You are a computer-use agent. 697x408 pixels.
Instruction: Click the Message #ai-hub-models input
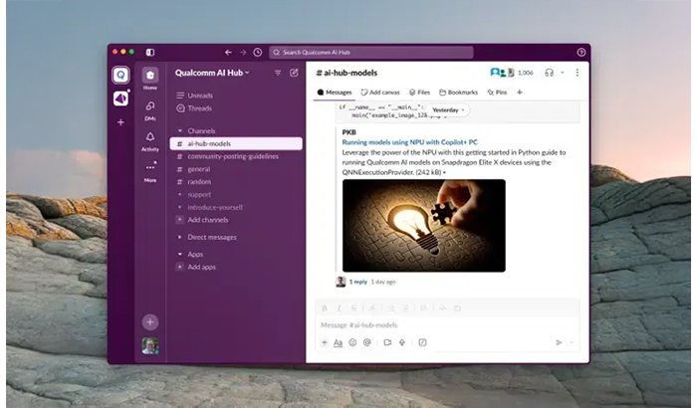tap(447, 325)
